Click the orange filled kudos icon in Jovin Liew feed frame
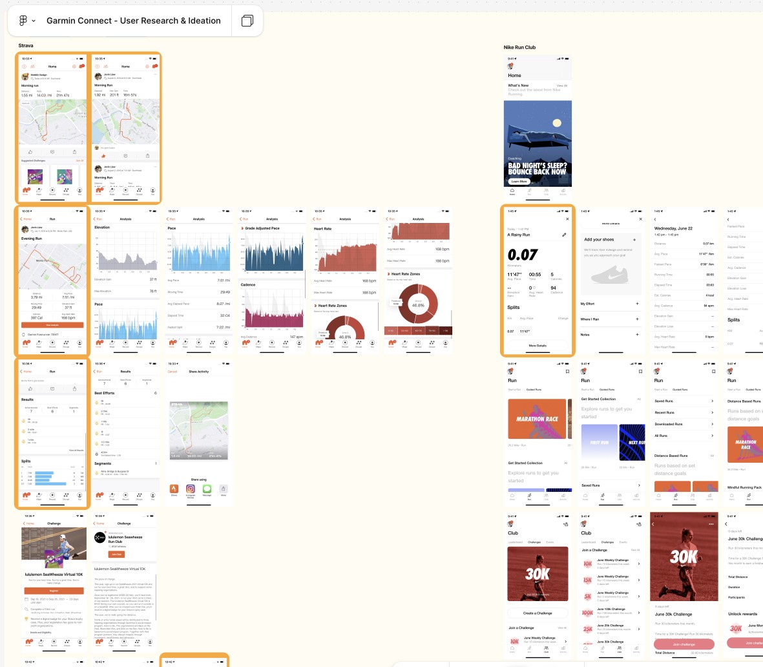 point(103,156)
